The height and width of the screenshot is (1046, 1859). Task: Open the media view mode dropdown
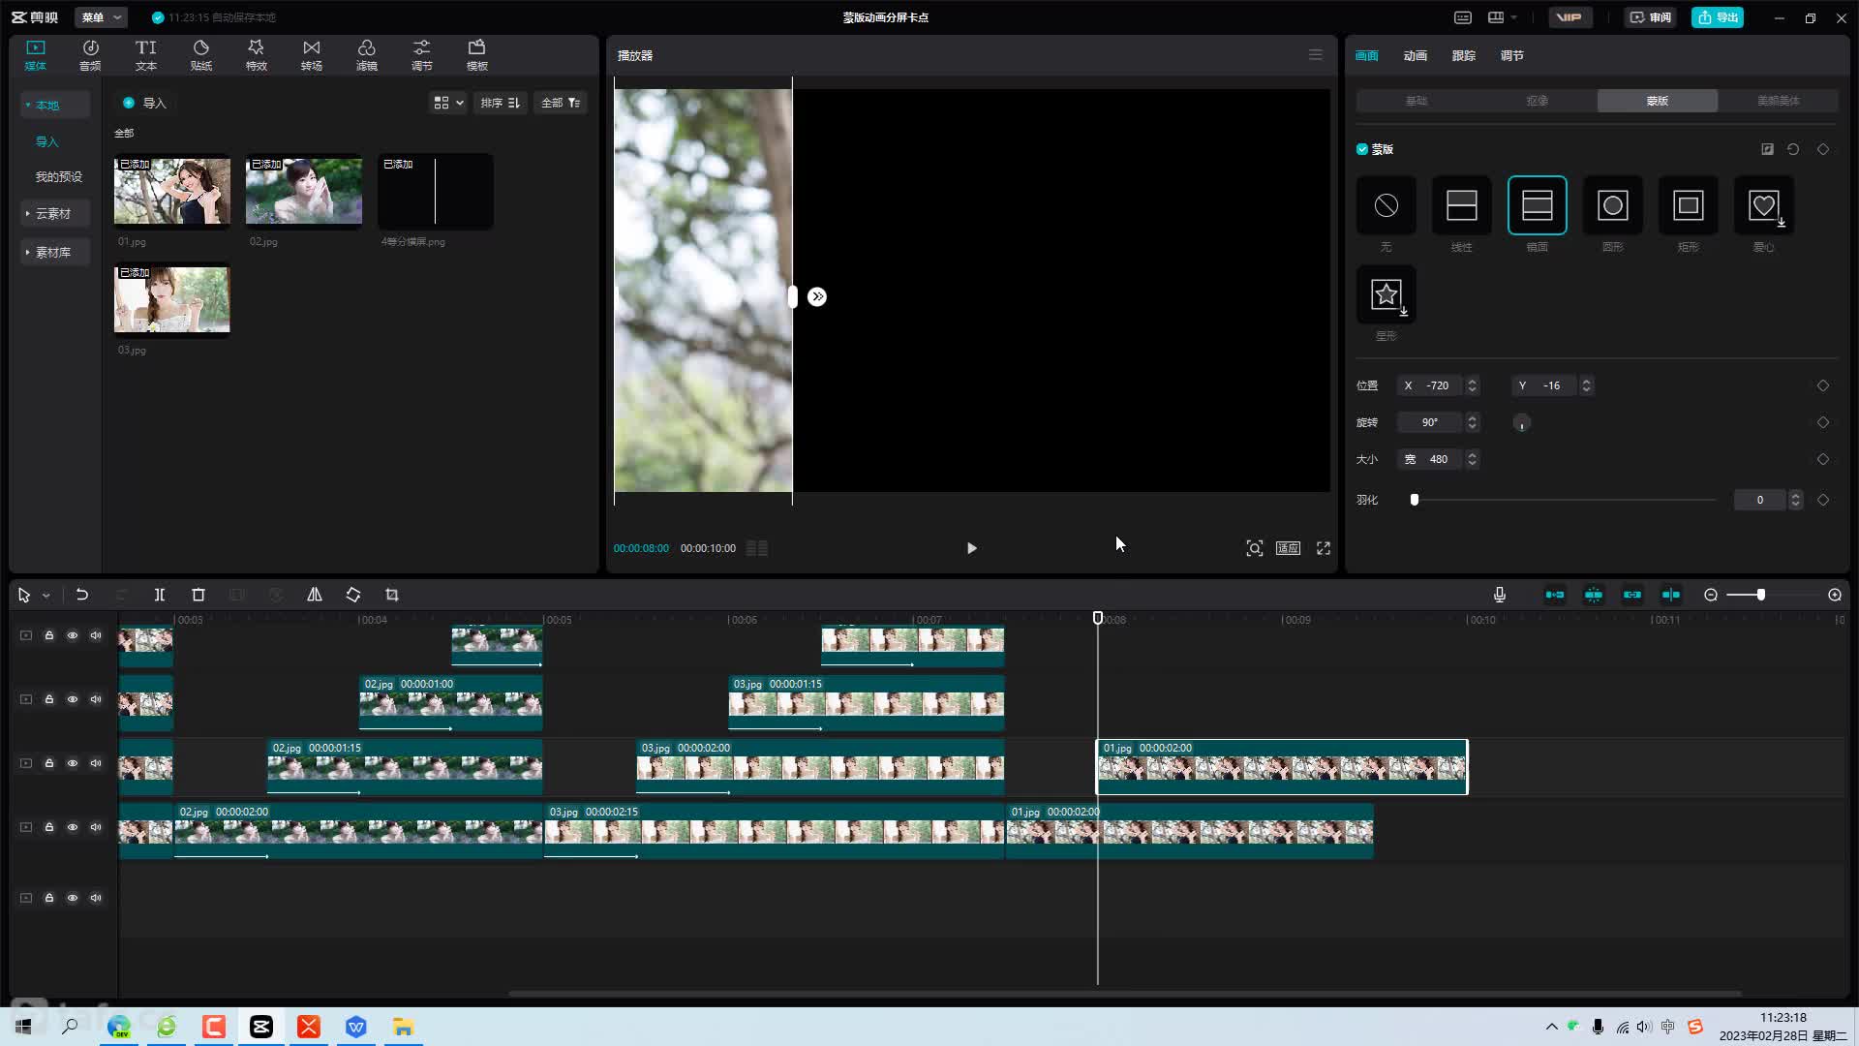point(448,103)
